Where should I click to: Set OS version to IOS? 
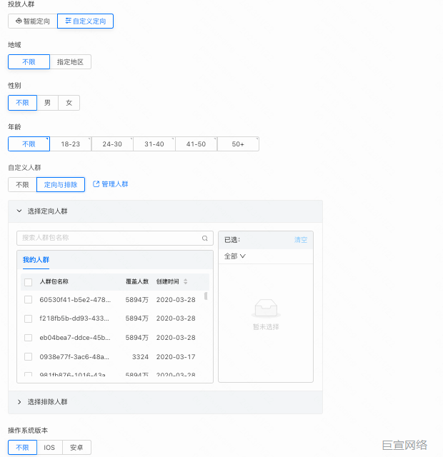click(x=49, y=448)
